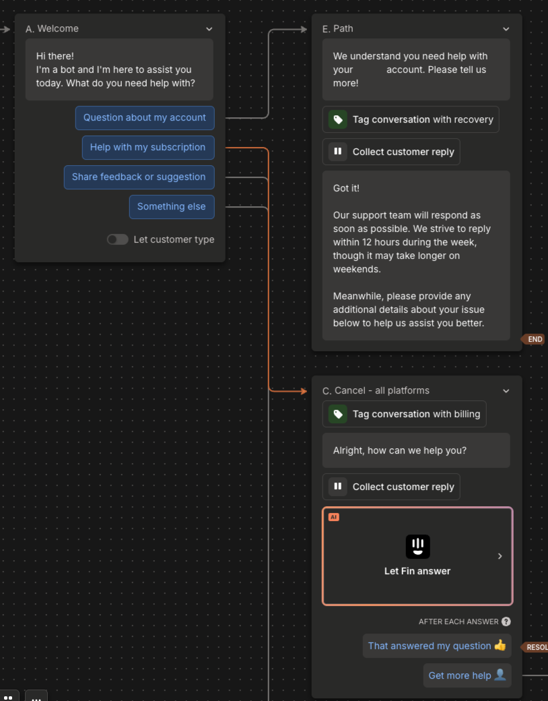
Task: Click the C. Cancel - all platforms title
Action: point(376,391)
